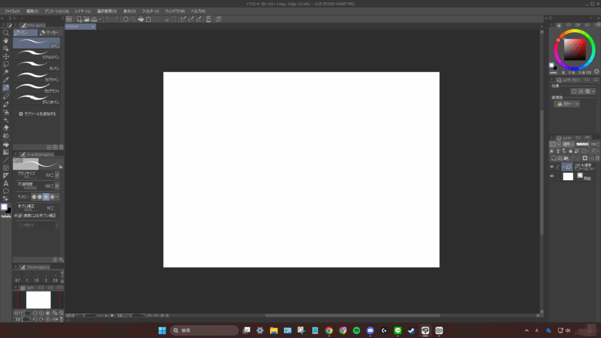Open Spotify from the taskbar
Image resolution: width=601 pixels, height=338 pixels.
pos(356,330)
